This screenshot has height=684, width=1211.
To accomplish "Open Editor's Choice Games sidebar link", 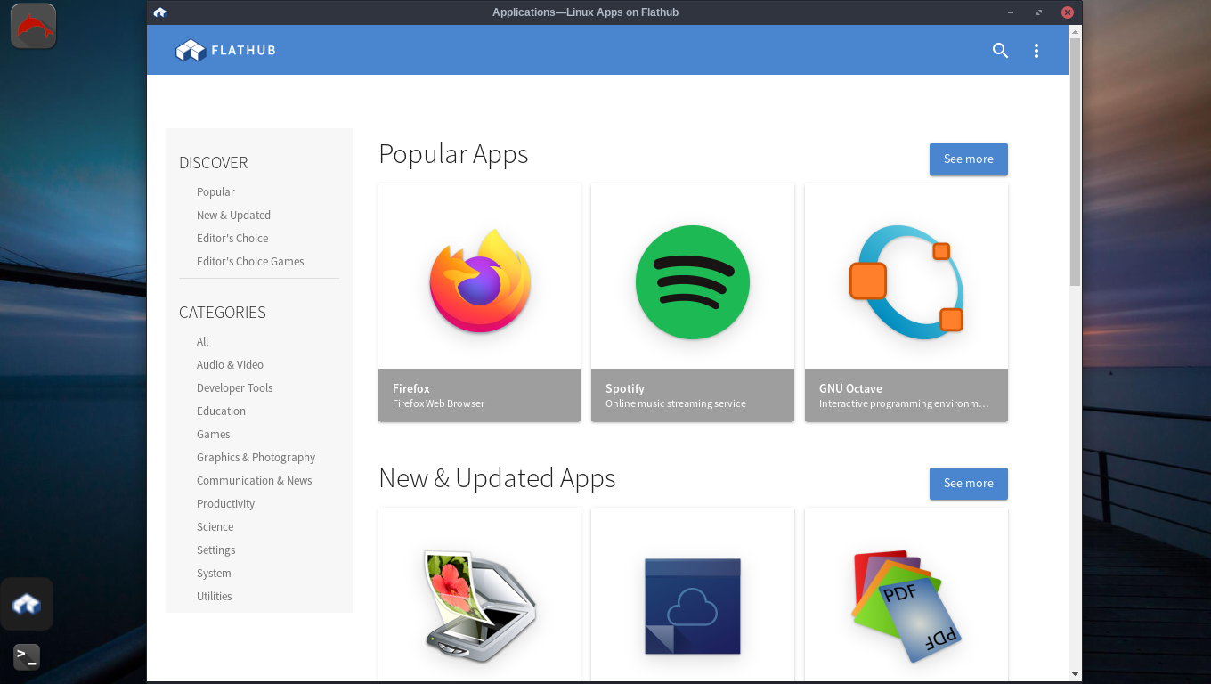I will point(250,262).
